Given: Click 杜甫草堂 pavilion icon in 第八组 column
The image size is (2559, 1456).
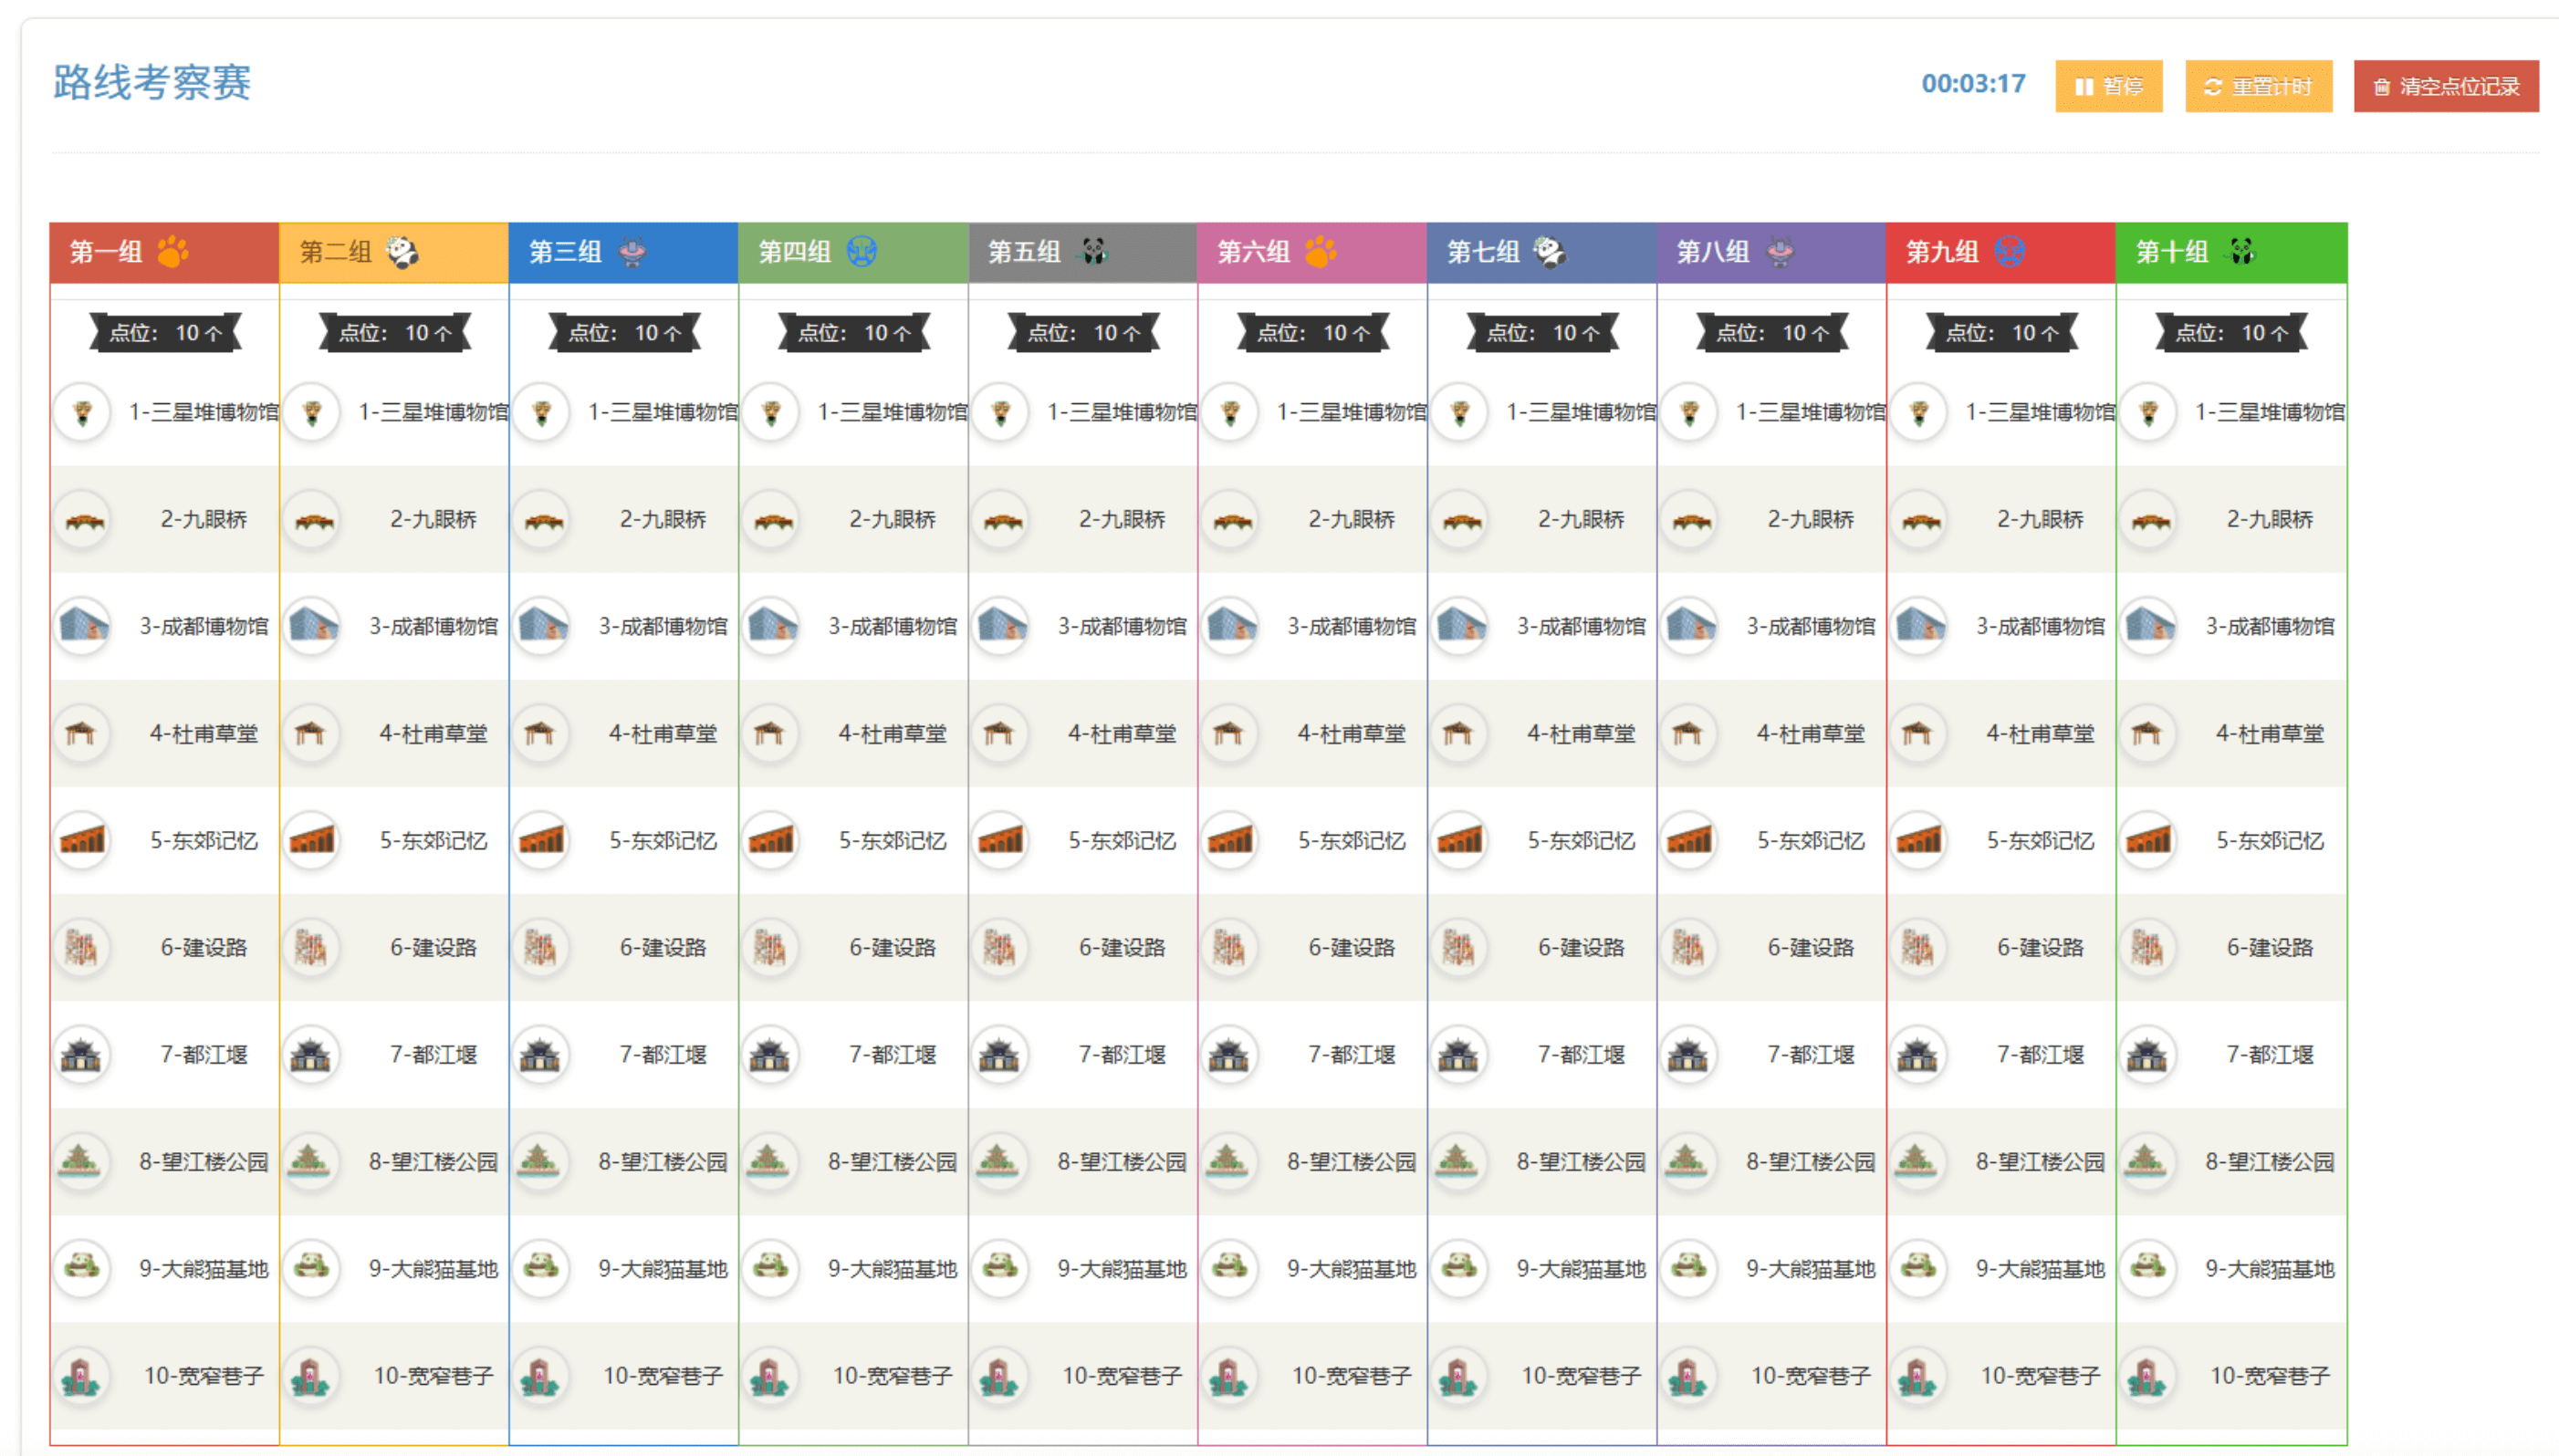Looking at the screenshot, I should tap(1688, 734).
